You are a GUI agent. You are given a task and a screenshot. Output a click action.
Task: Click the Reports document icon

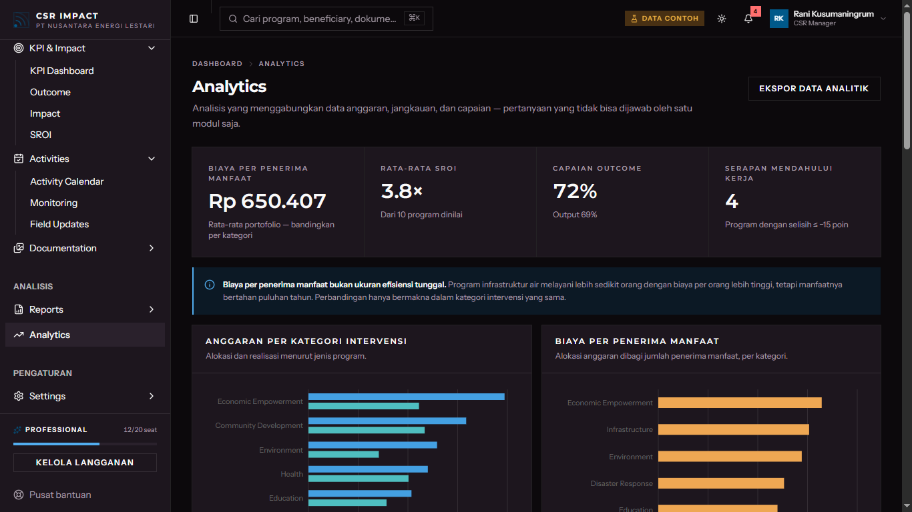coord(19,309)
